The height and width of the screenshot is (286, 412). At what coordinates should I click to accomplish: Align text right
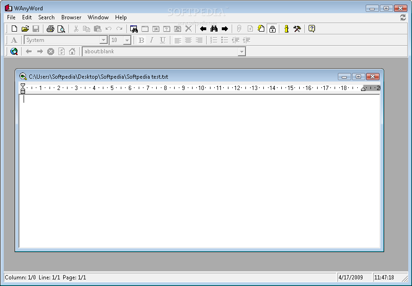click(199, 40)
